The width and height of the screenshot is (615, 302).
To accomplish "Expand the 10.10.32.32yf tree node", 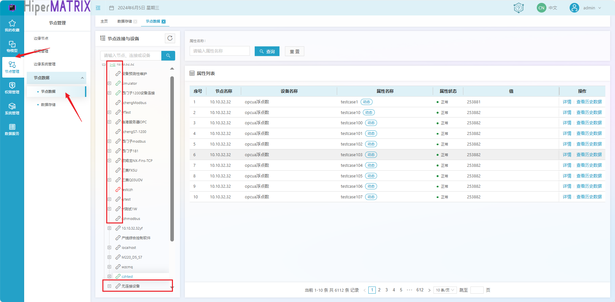I will click(109, 228).
